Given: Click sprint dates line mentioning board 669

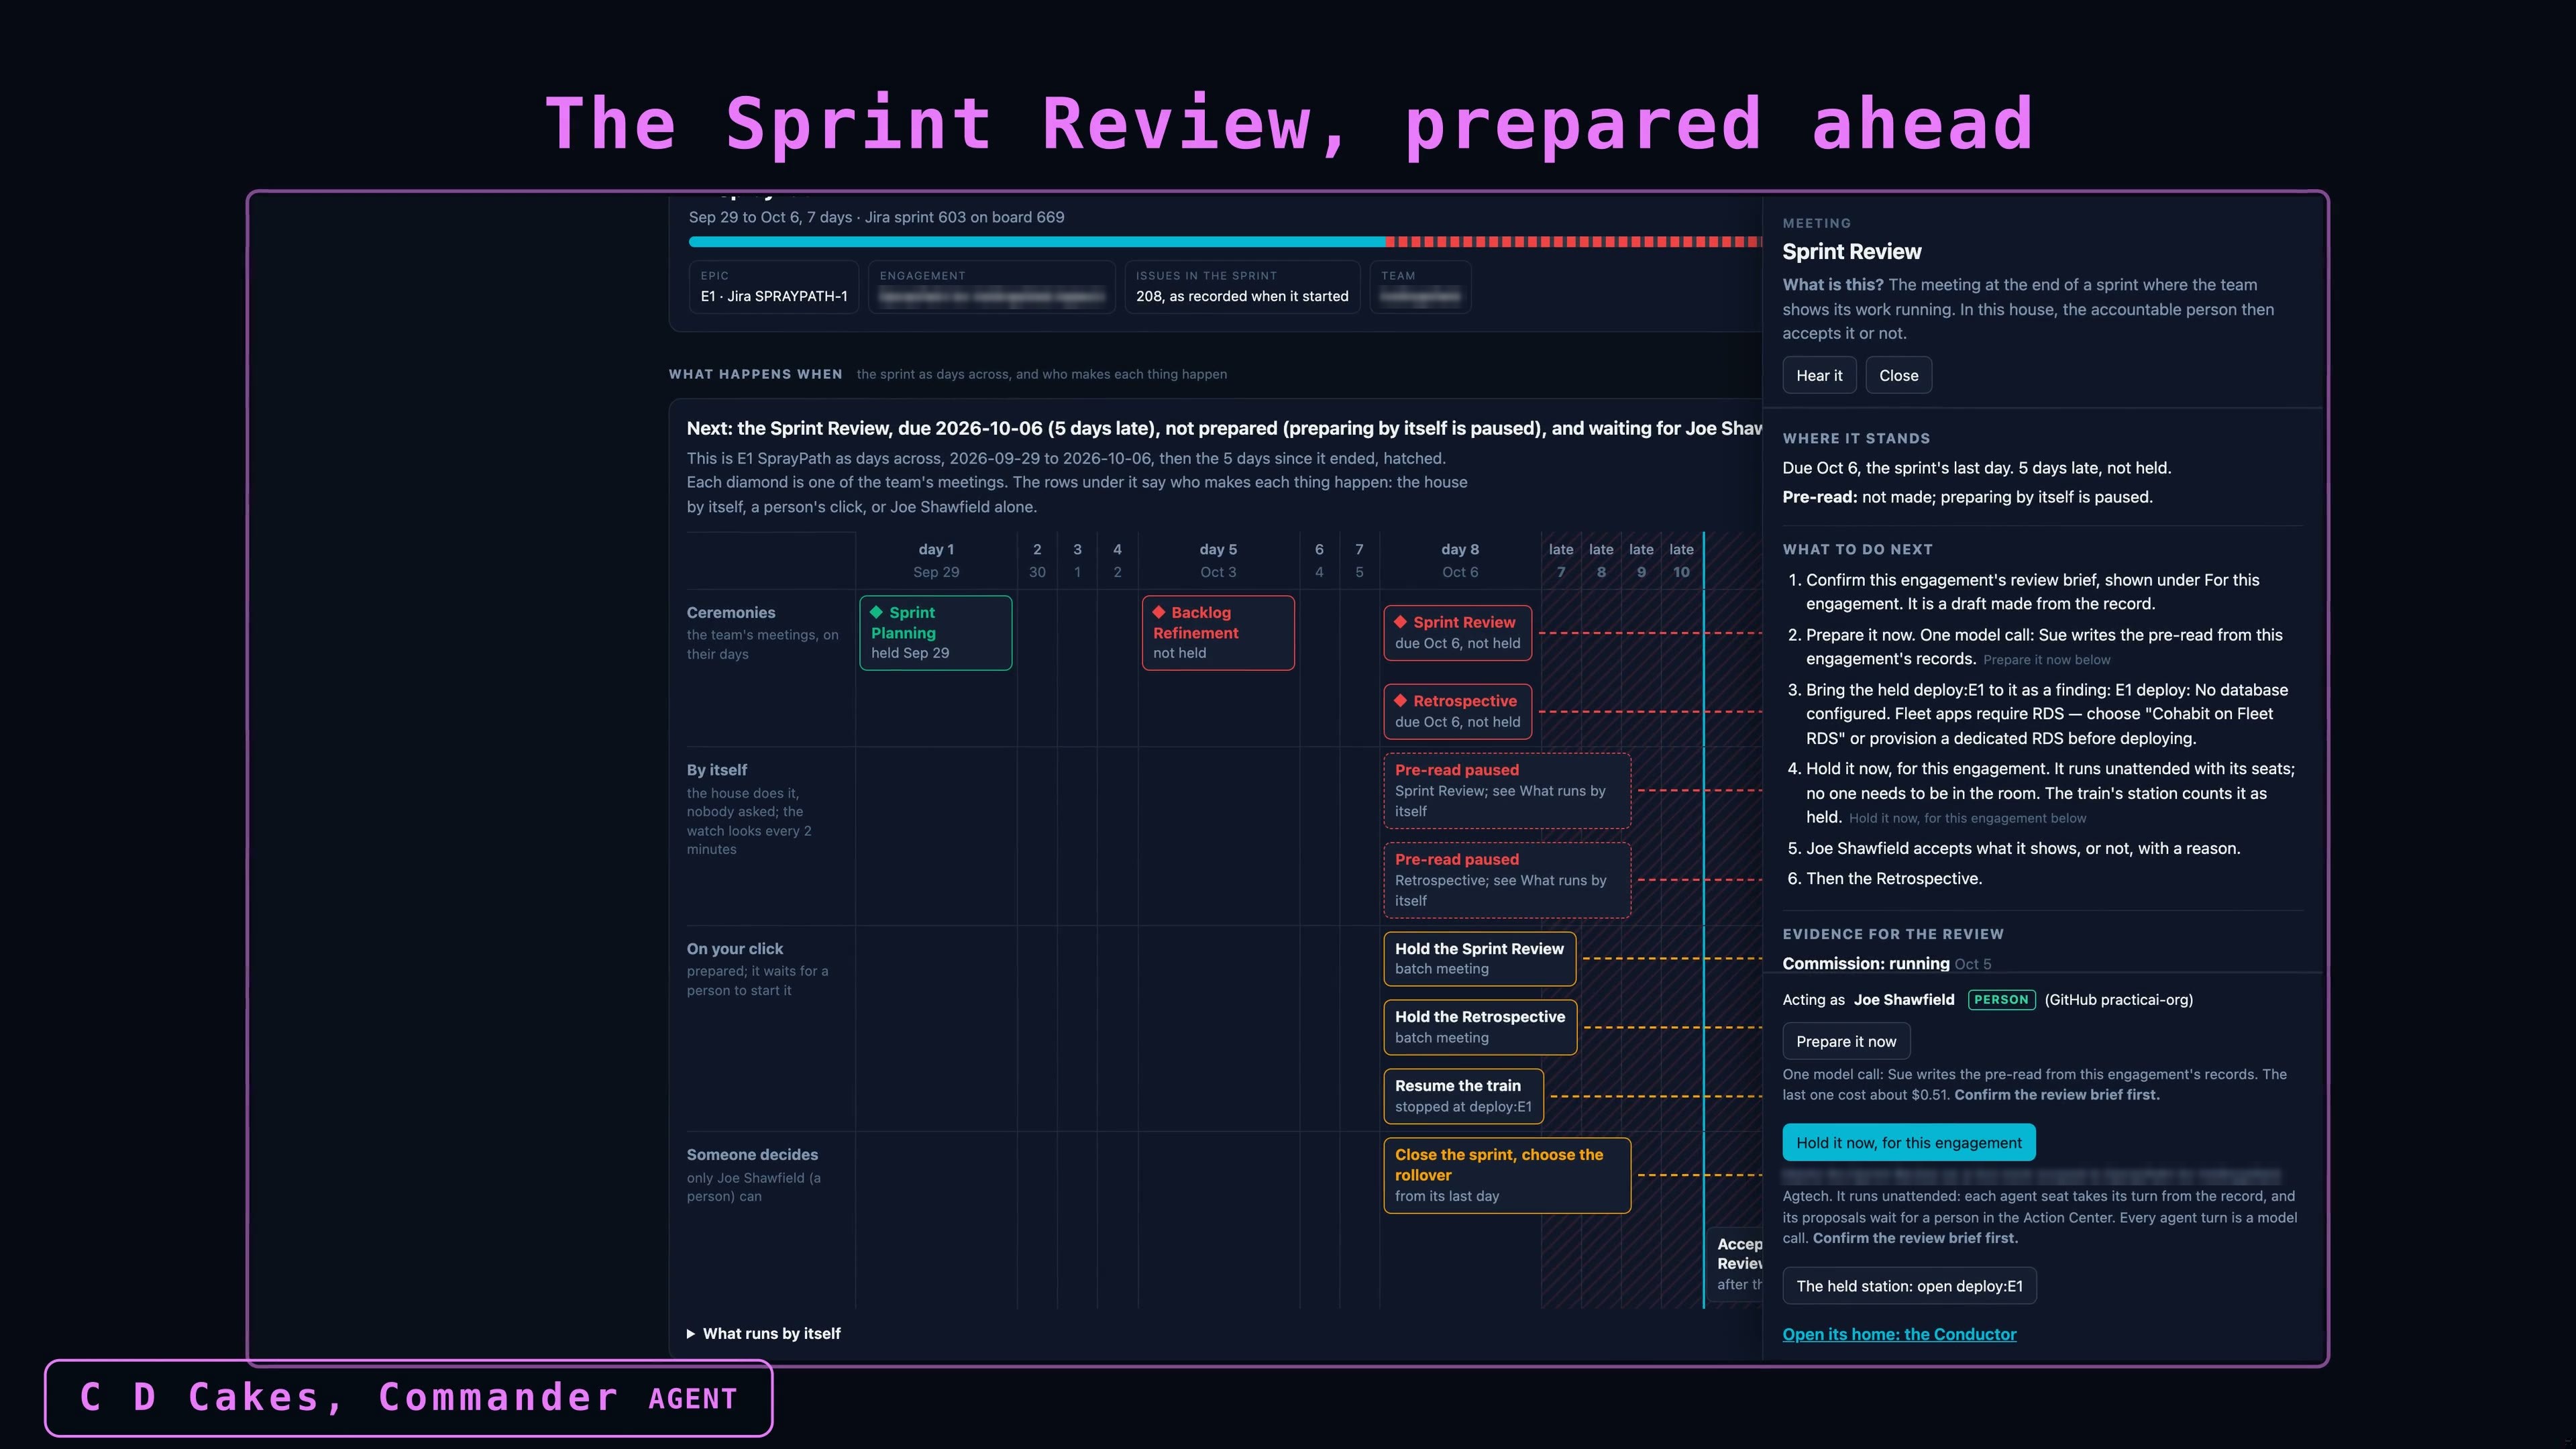Looking at the screenshot, I should point(876,217).
